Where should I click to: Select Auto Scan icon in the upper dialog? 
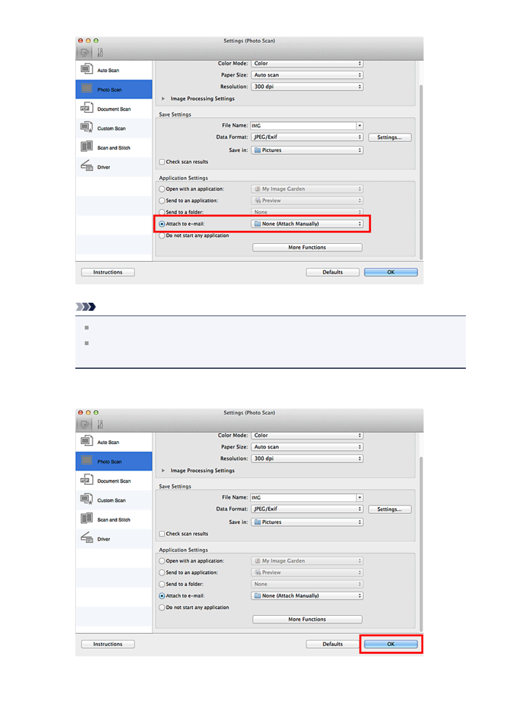86,69
